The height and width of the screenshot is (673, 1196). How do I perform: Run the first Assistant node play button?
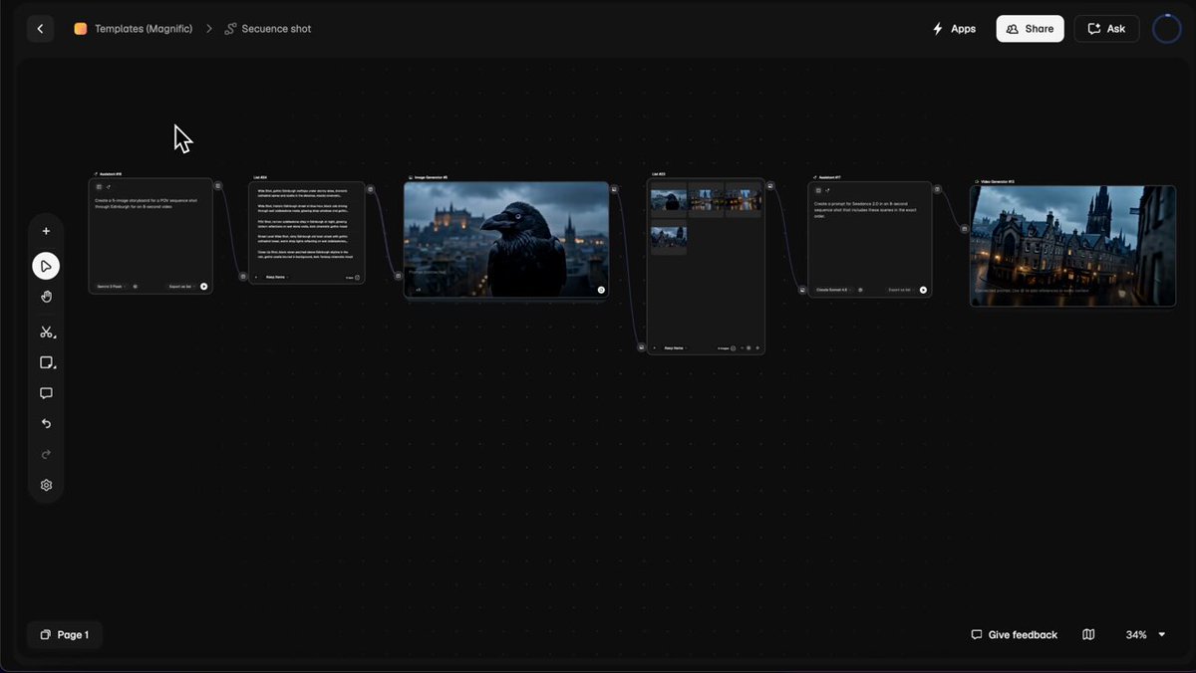point(204,286)
